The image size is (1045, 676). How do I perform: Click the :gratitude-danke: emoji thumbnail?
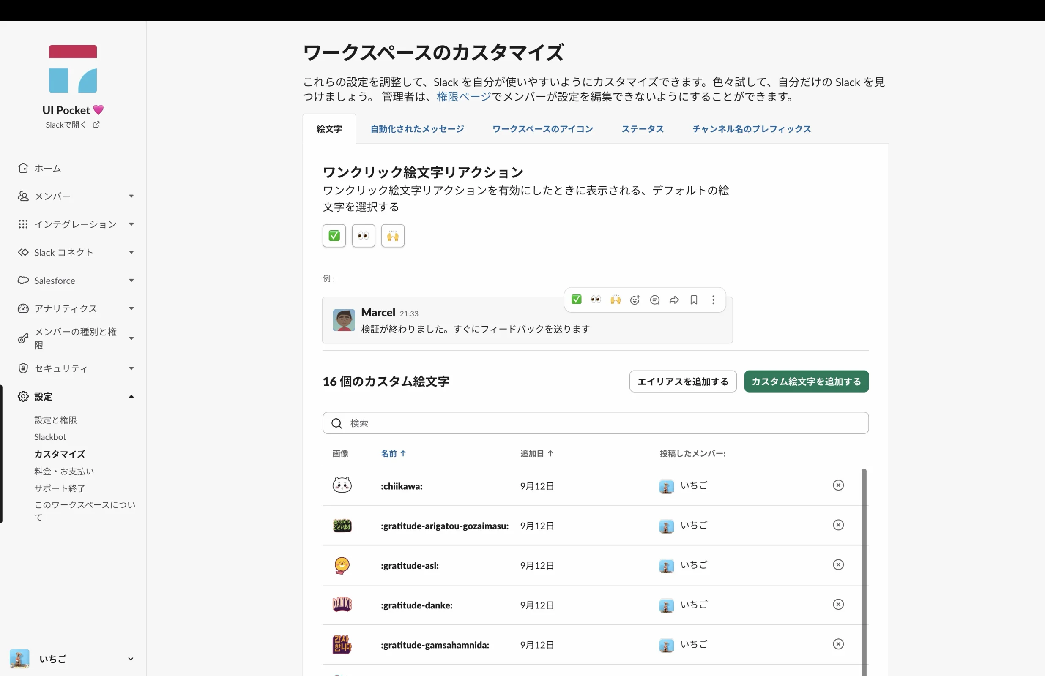pos(342,605)
